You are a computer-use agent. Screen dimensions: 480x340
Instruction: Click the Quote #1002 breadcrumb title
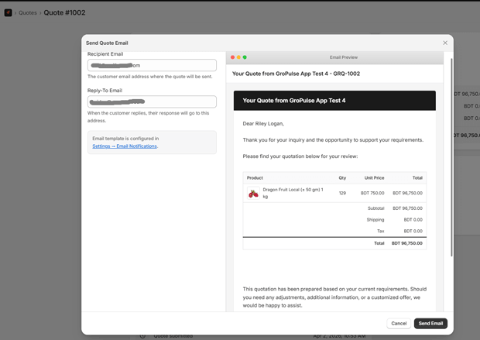click(64, 12)
